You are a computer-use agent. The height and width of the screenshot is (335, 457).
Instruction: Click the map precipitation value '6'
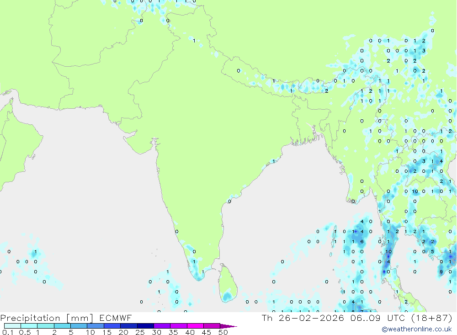pyautogui.click(x=362, y=241)
